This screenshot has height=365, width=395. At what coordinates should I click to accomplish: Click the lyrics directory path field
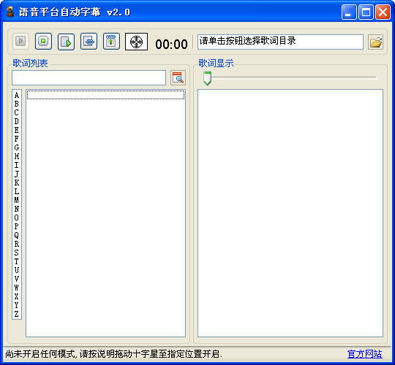coord(280,42)
